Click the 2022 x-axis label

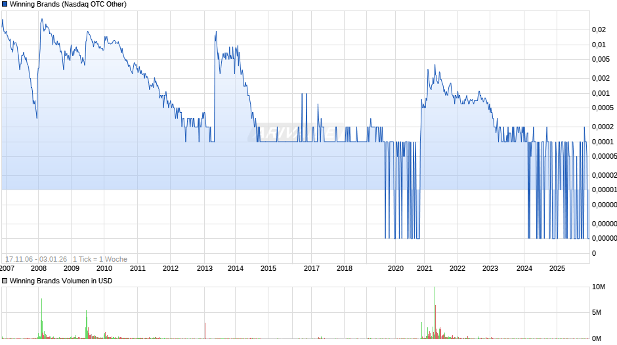(x=457, y=268)
